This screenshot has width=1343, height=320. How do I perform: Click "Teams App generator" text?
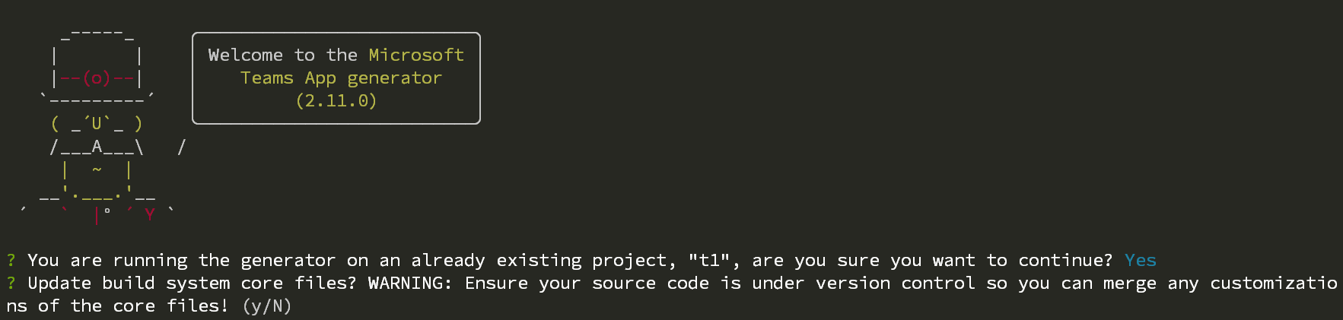341,78
